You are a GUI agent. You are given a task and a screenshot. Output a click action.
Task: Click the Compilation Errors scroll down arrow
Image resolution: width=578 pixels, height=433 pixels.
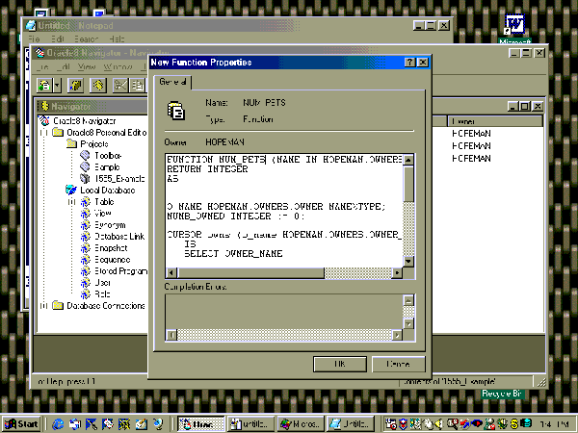tap(408, 324)
